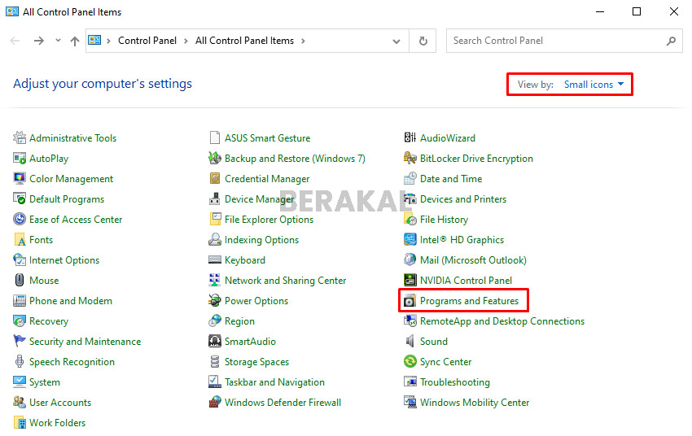Click the Security and Maintenance flag icon
The image size is (692, 436).
(20, 341)
